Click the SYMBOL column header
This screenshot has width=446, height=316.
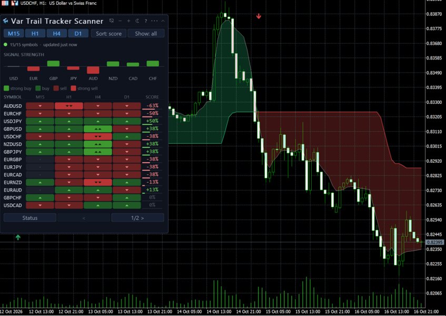13,97
